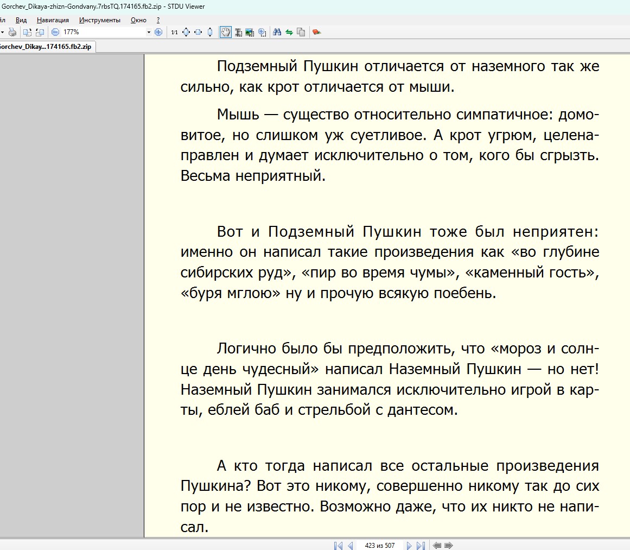The image size is (630, 550).
Task: Open the ? help menu
Action: click(158, 20)
